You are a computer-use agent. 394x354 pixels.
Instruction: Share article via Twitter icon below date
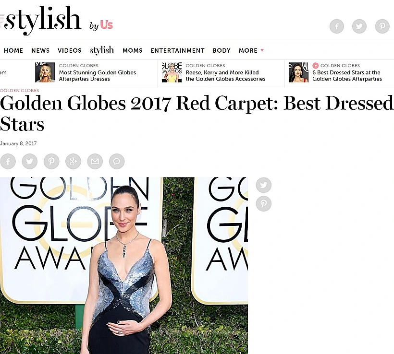30,161
